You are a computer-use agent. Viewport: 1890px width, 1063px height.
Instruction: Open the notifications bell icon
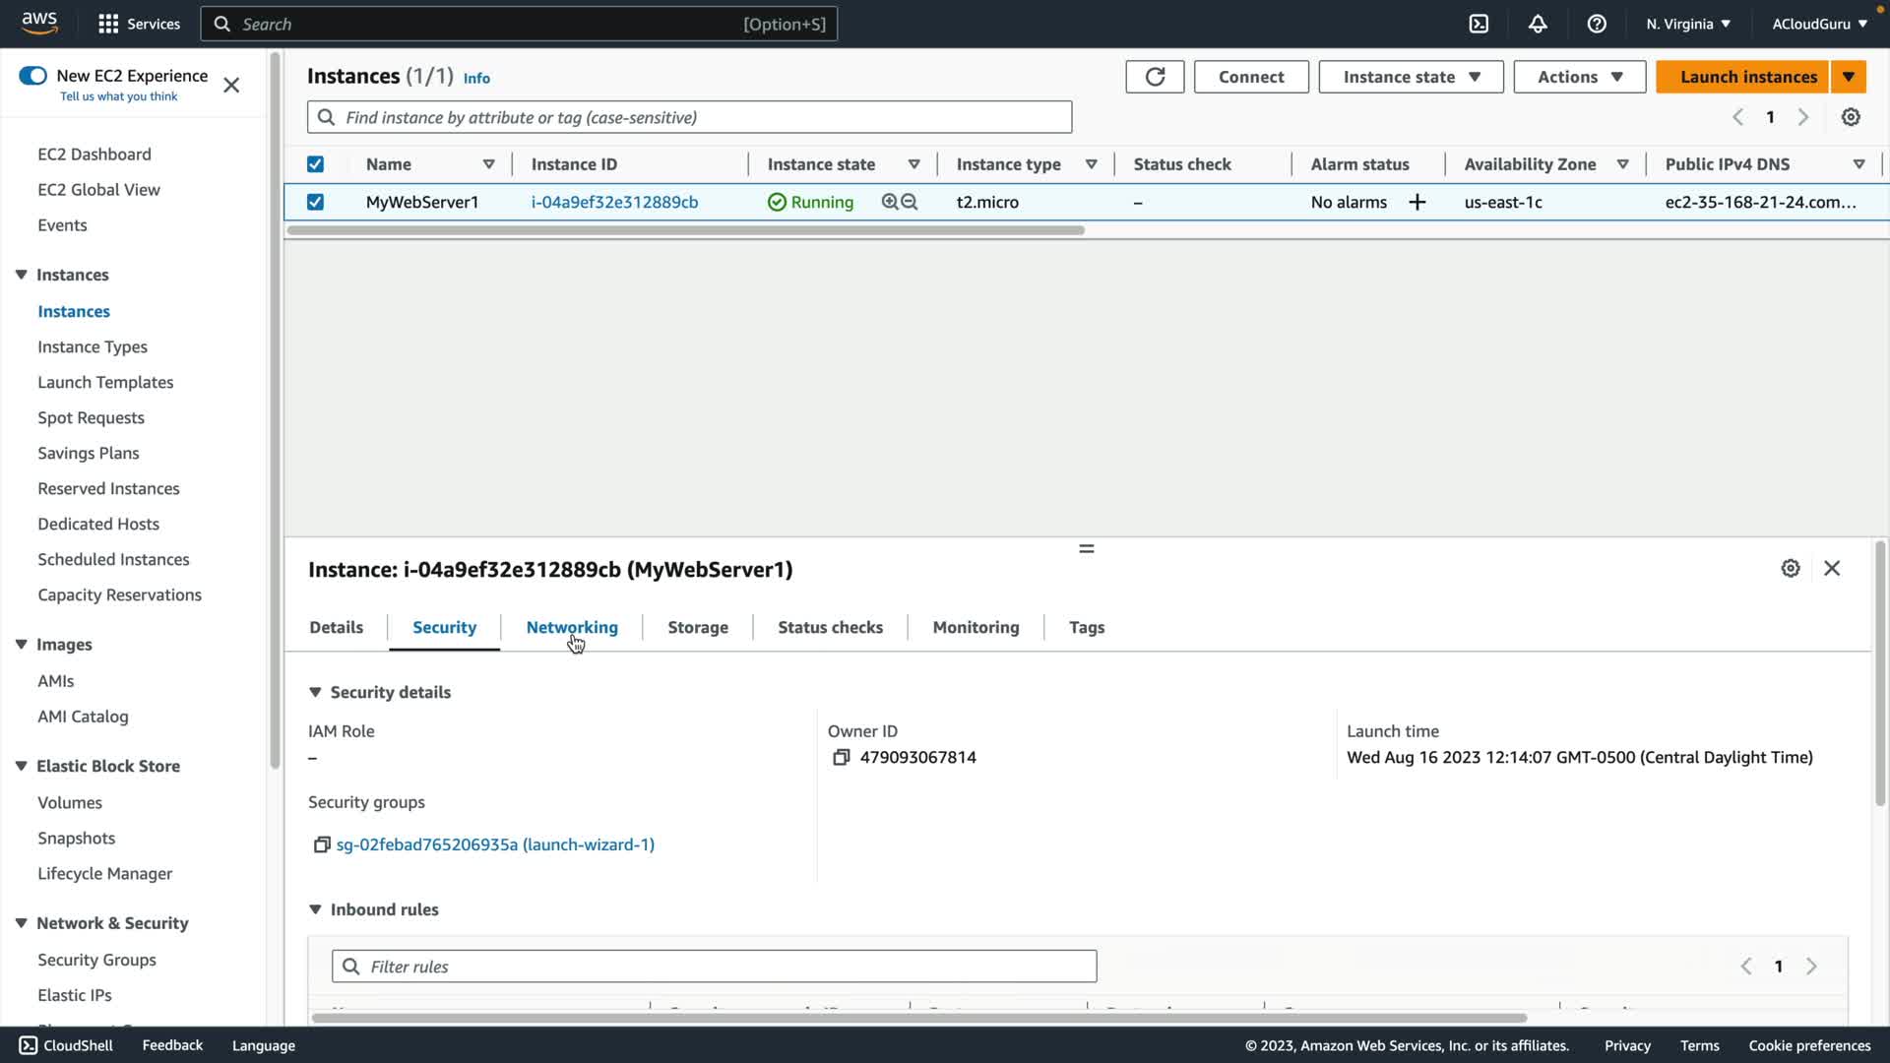click(x=1538, y=24)
